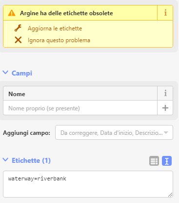Open the Nome field info button
Image resolution: width=179 pixels, height=203 pixels.
165,93
